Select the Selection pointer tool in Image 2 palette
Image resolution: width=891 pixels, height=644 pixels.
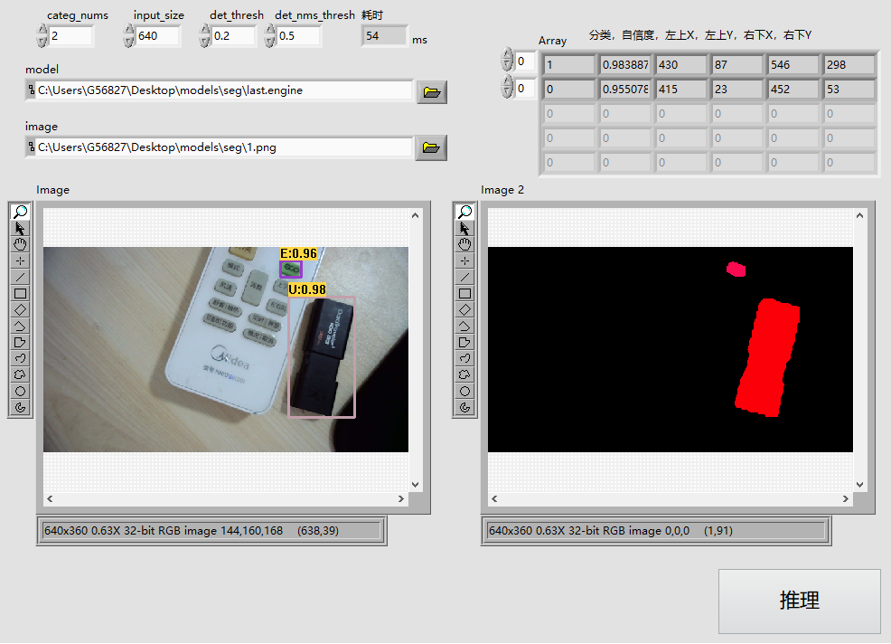[x=464, y=228]
